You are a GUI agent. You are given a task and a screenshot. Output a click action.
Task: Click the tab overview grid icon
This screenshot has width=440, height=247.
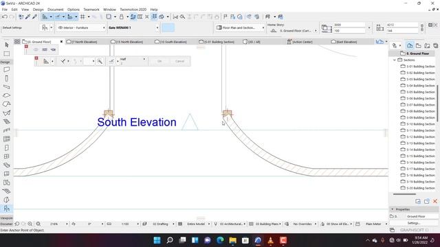(x=17, y=42)
